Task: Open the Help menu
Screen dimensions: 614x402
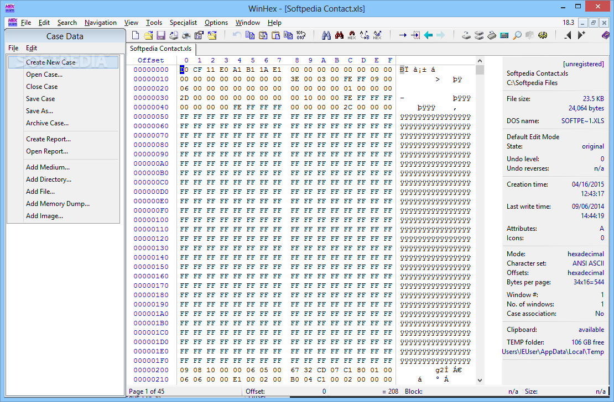Action: tap(274, 23)
